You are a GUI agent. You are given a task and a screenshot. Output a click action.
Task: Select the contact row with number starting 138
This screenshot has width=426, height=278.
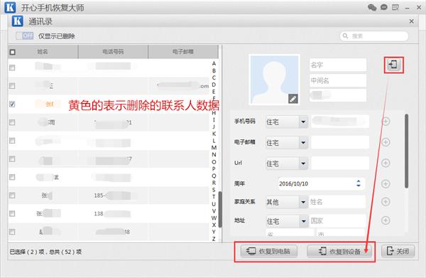pos(109,213)
